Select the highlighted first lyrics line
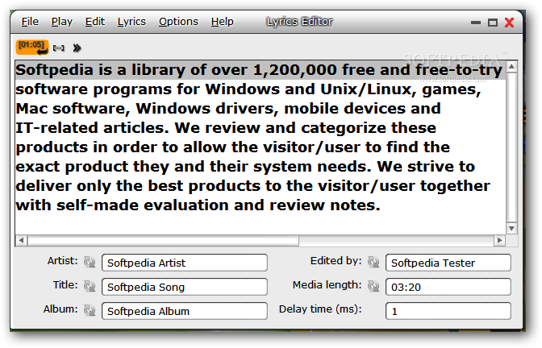The image size is (542, 348). [261, 70]
